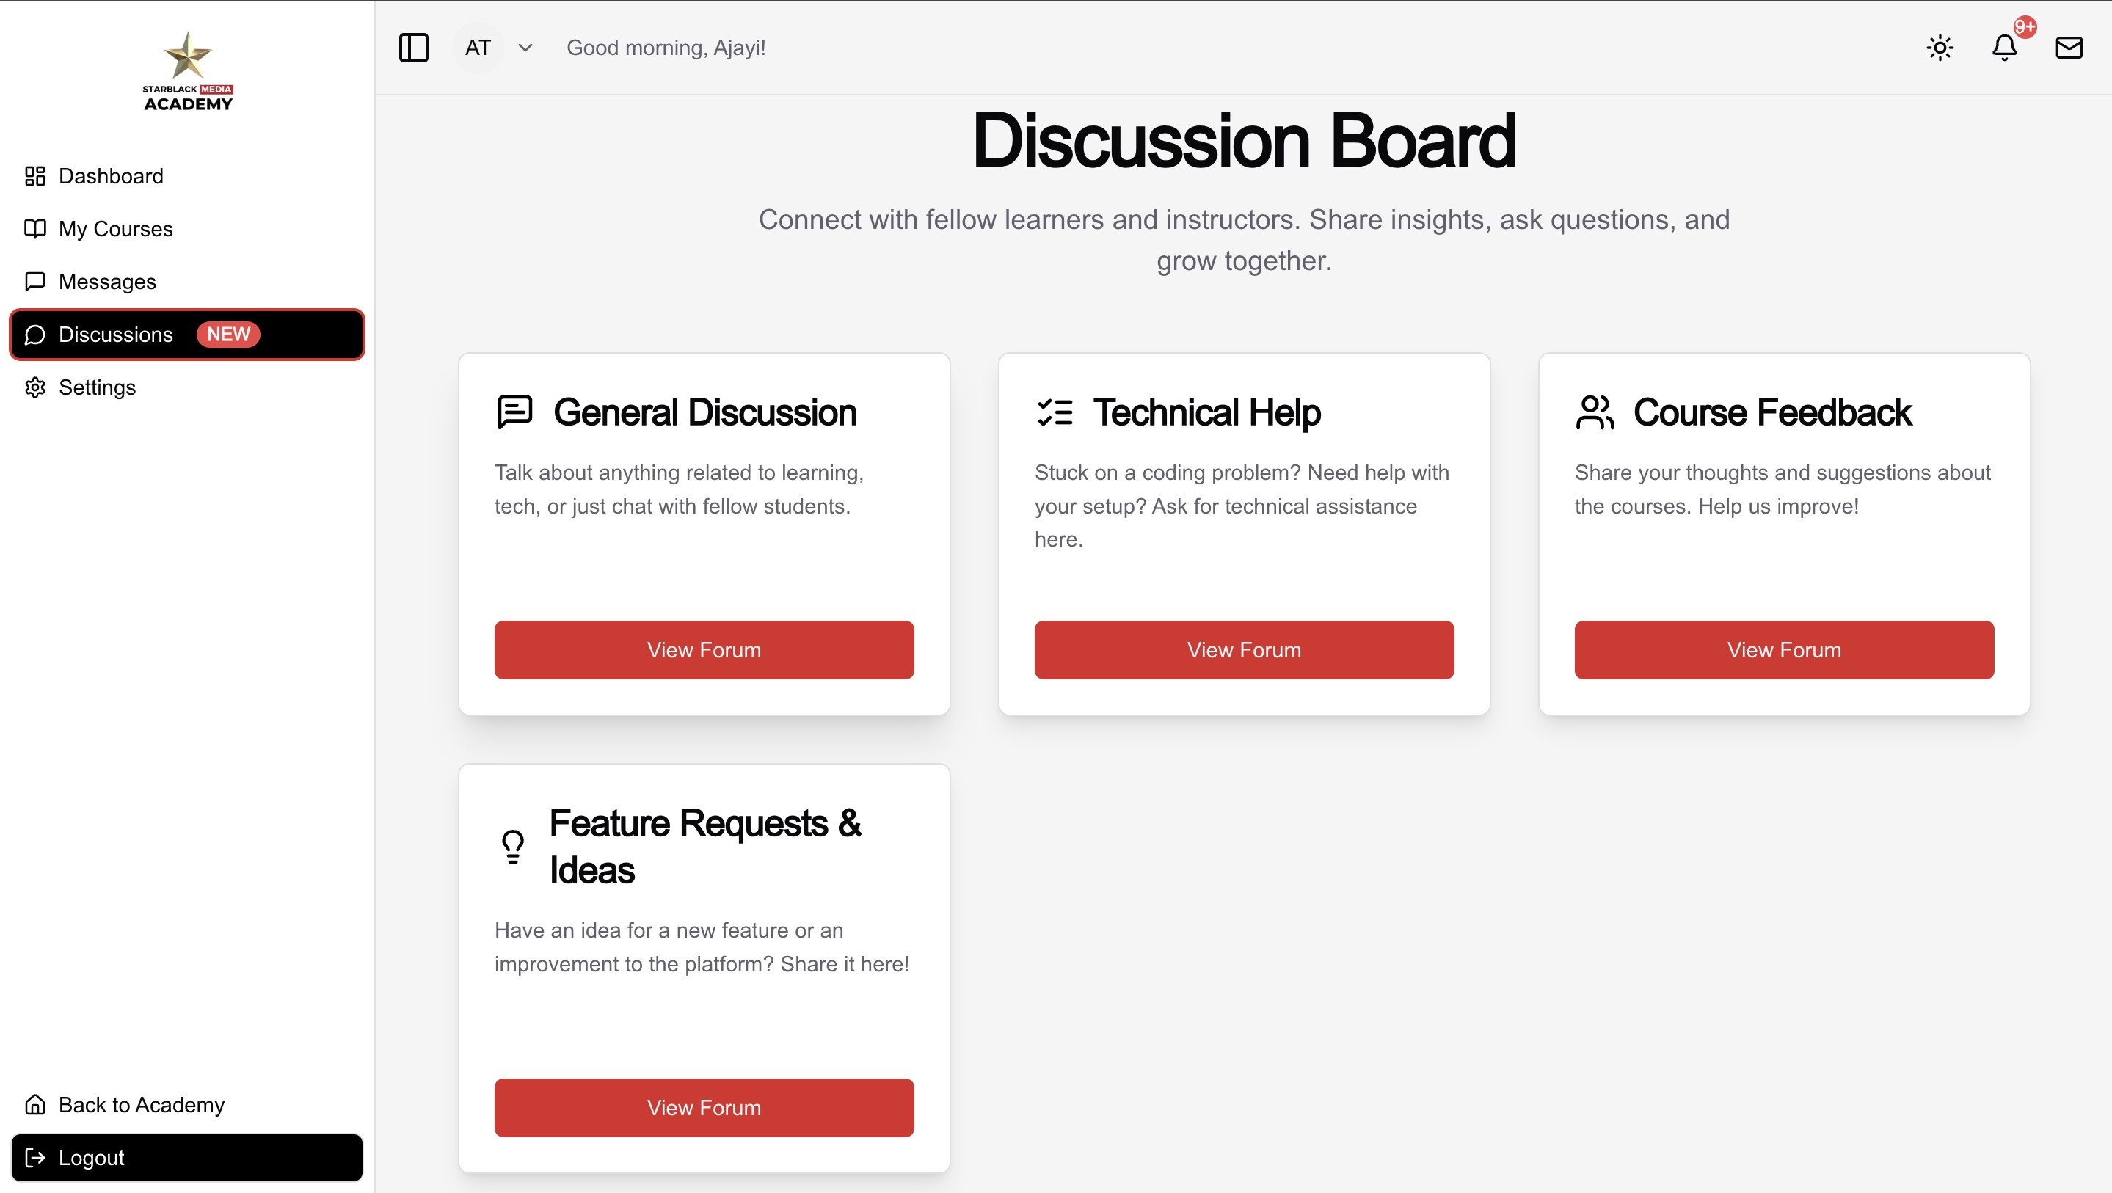Open the Starblack Media Academy logo
The height and width of the screenshot is (1193, 2112).
click(187, 70)
